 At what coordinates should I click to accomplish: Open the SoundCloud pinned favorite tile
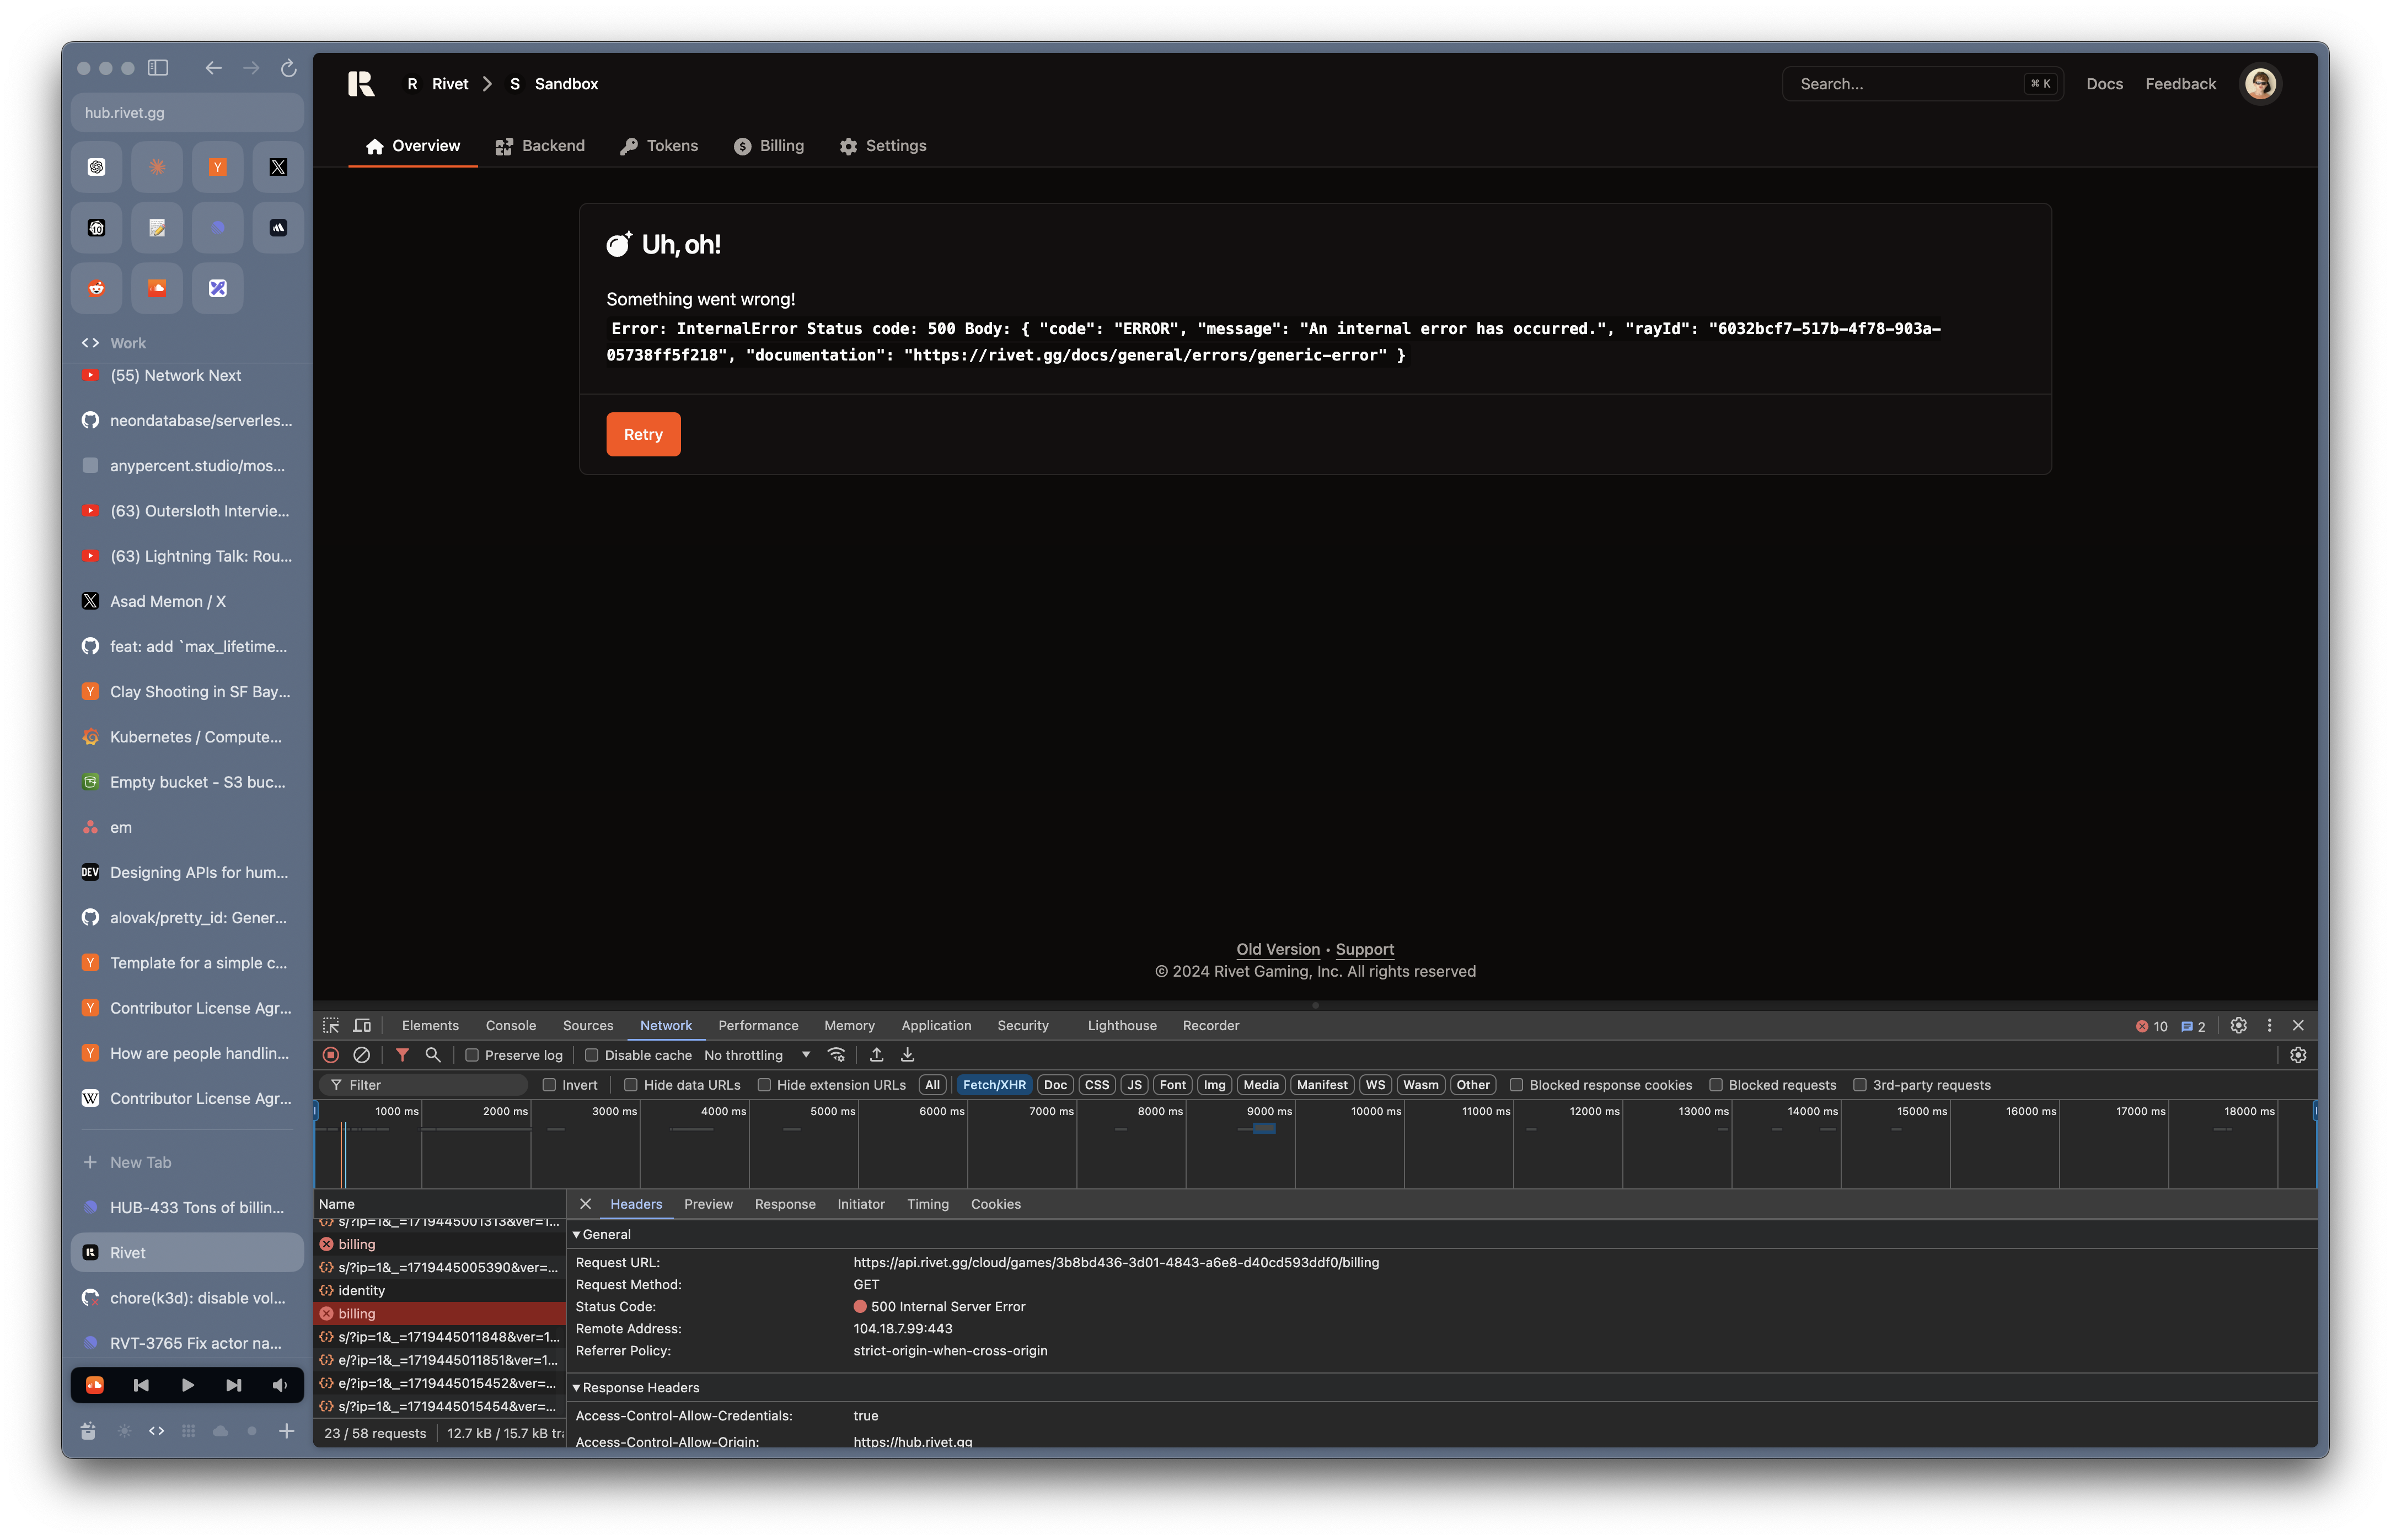157,288
